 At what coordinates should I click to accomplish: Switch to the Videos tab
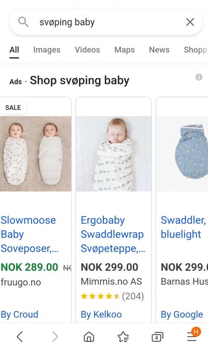pos(87,50)
